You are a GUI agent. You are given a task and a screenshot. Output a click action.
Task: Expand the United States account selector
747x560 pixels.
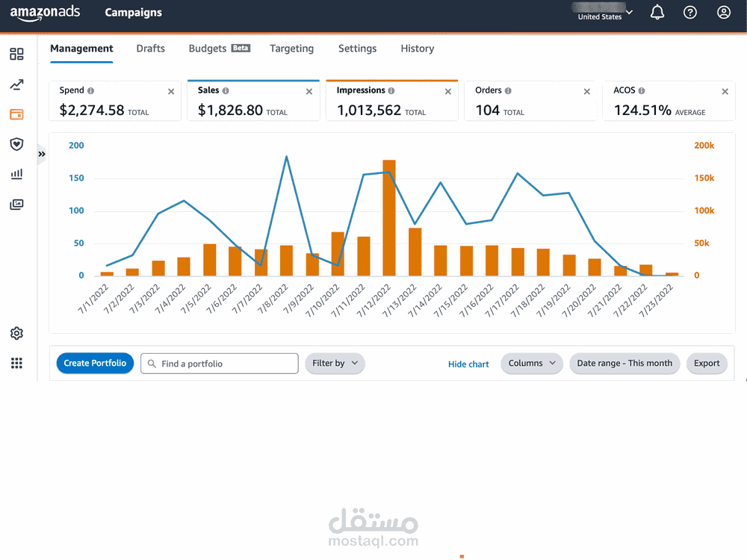click(x=603, y=13)
